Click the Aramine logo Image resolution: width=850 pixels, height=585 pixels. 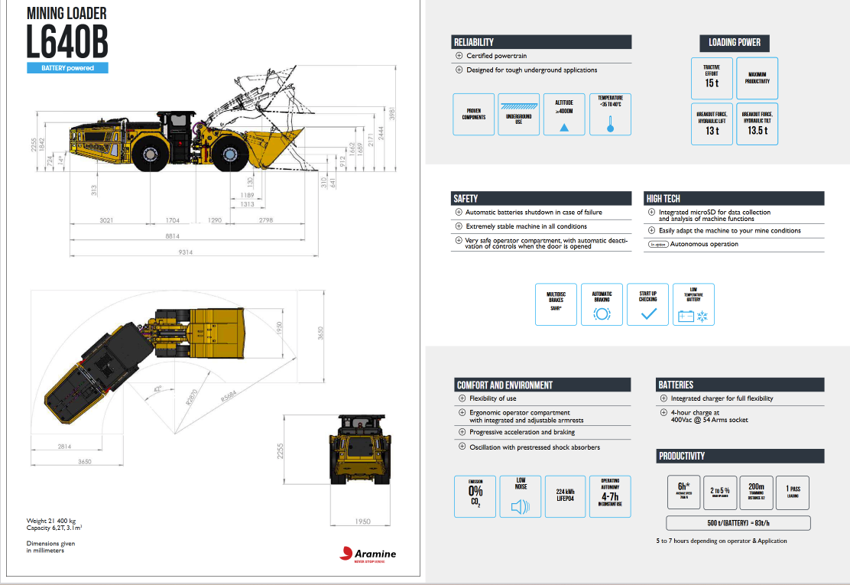[x=368, y=554]
